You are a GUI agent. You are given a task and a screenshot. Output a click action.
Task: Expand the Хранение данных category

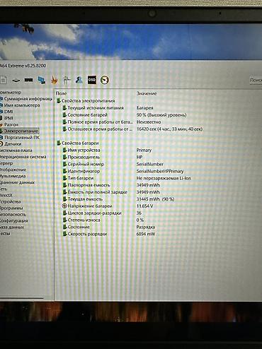click(17, 182)
